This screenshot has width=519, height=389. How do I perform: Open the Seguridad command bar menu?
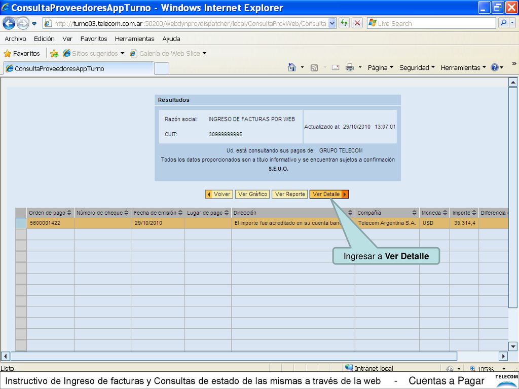(x=417, y=67)
